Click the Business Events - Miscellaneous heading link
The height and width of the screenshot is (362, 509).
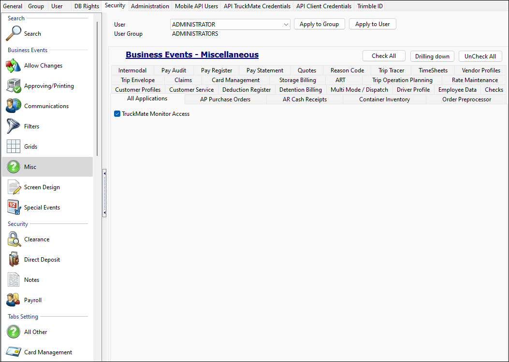tap(191, 55)
